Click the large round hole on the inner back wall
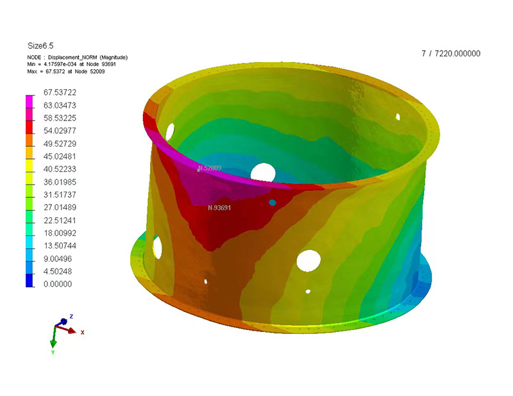This screenshot has width=513, height=396. click(262, 172)
